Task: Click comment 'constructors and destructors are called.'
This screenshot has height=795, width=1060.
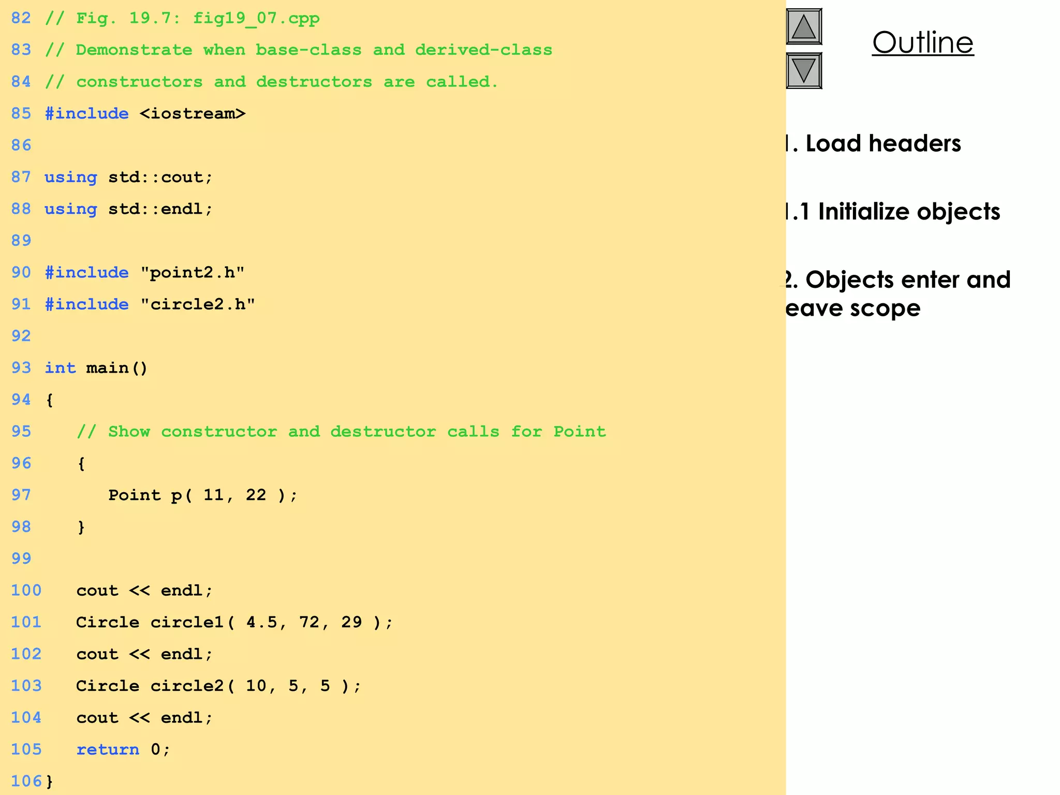Action: 272,82
